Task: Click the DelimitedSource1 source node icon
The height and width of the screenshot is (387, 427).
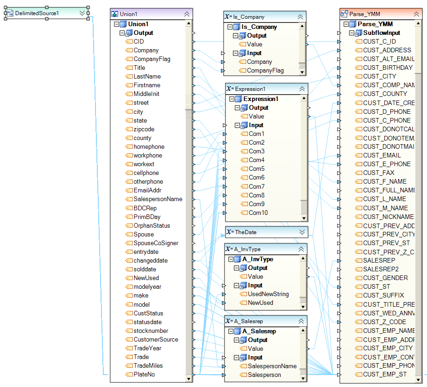Action: pyautogui.click(x=10, y=13)
